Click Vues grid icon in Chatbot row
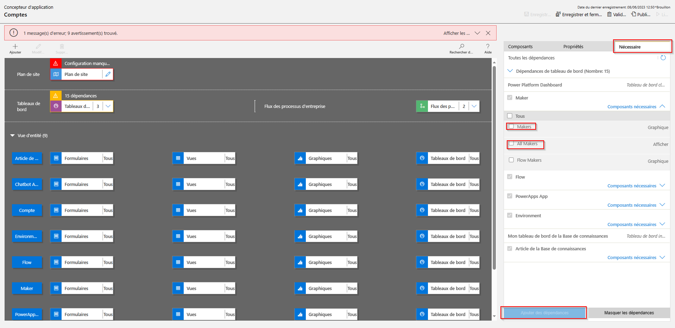 coord(178,184)
